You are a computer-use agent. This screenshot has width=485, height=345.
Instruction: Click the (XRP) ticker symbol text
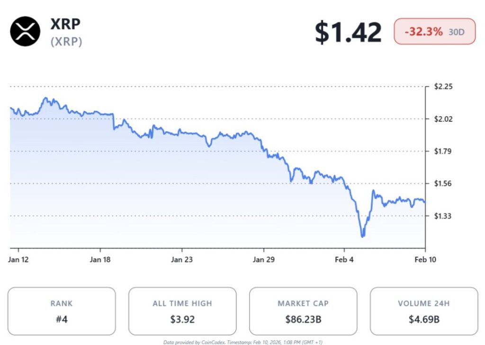click(x=66, y=42)
